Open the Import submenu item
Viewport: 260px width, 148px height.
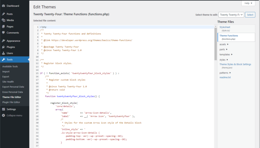pyautogui.click(x=6, y=71)
